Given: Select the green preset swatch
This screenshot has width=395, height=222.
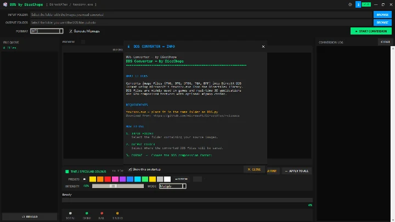Looking at the screenshot, I should pyautogui.click(x=145, y=179).
